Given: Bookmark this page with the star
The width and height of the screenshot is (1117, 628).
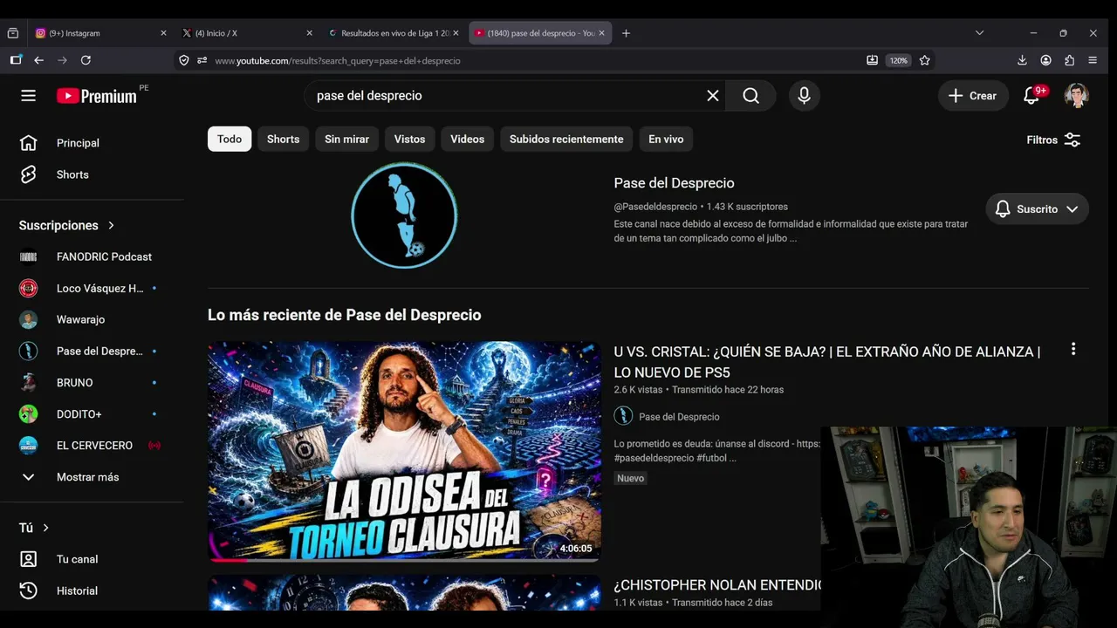Looking at the screenshot, I should point(925,60).
